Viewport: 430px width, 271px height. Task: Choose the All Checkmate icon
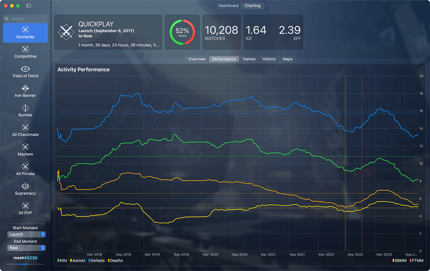click(25, 127)
